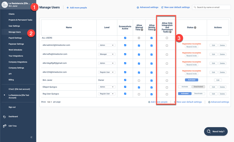The image size is (234, 142).
Task: Click Resend invite for elle+sdfs@timedoctor.com
Action: point(191,56)
